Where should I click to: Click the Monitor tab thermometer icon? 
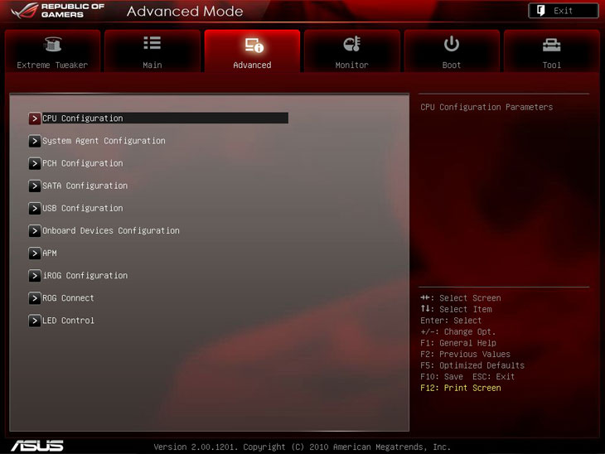pyautogui.click(x=351, y=45)
